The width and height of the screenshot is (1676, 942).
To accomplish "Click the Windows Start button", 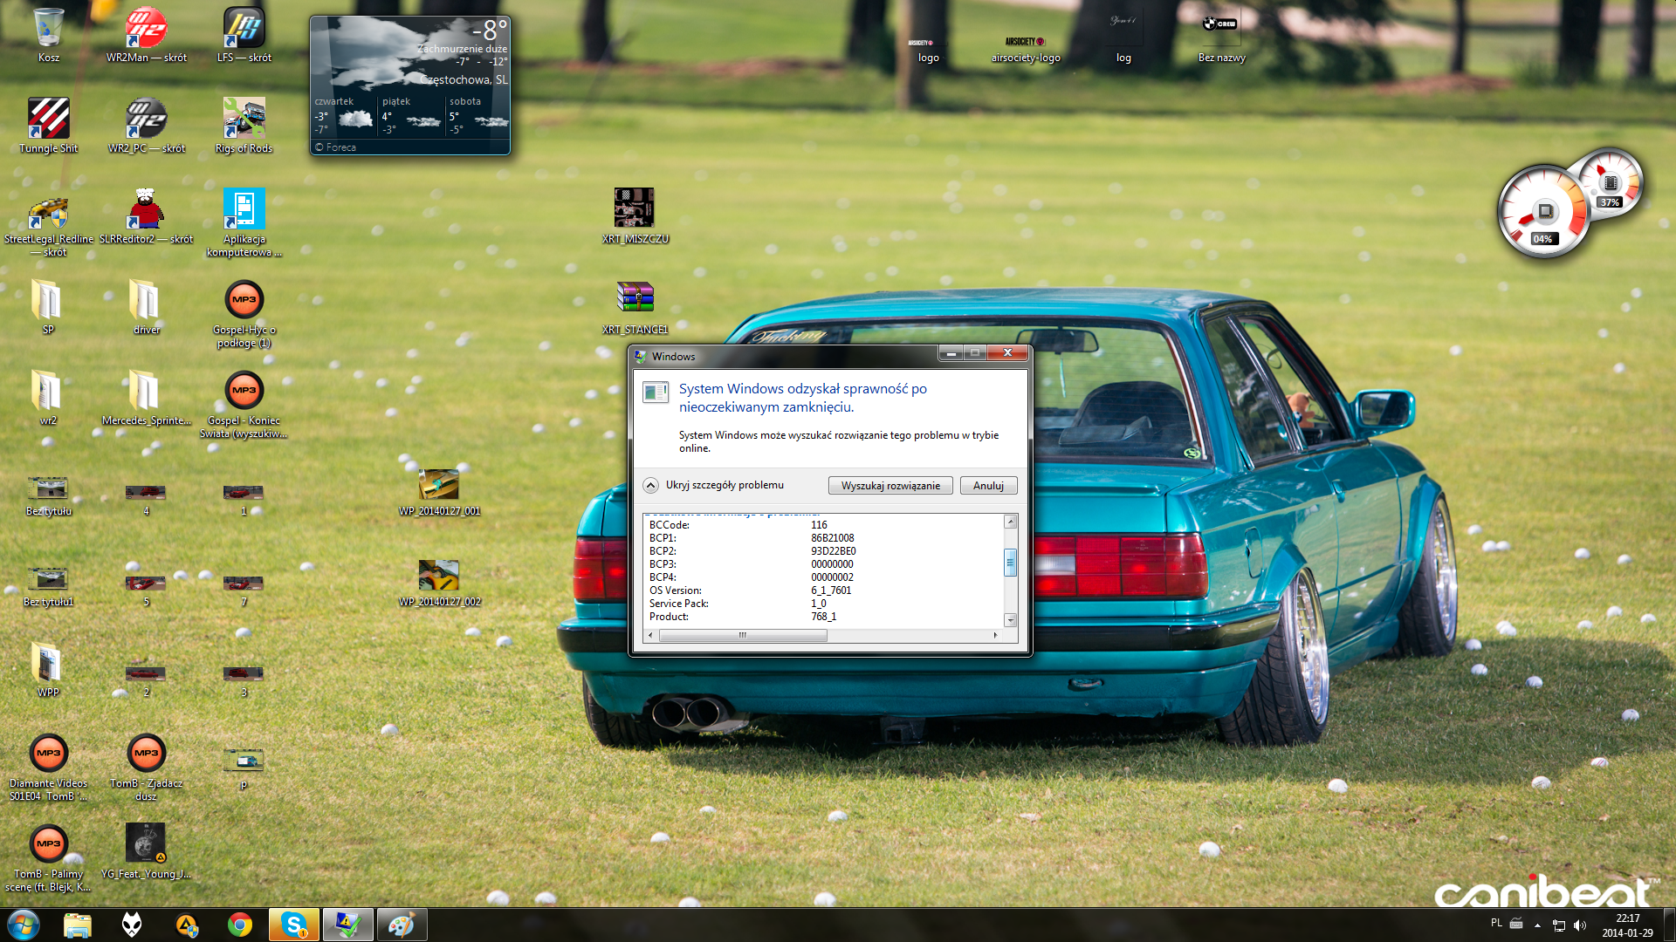I will pyautogui.click(x=24, y=925).
